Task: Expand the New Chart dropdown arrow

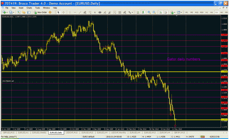Action: coord(7,13)
